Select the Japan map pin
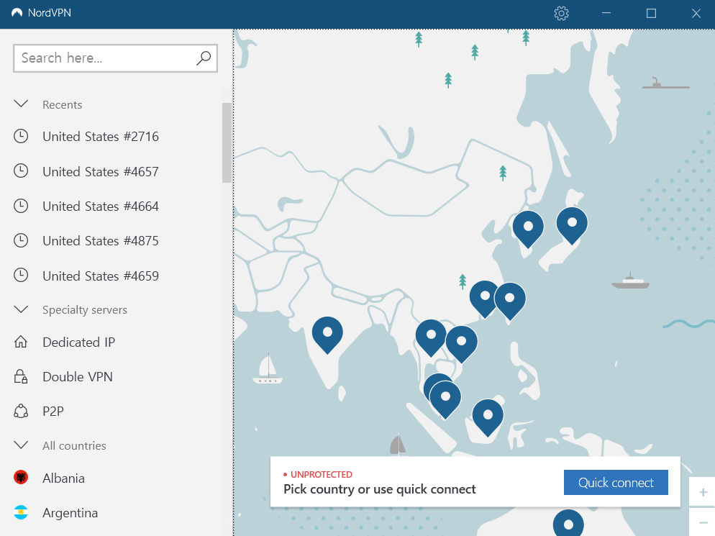This screenshot has height=536, width=715. point(572,224)
